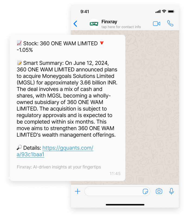Tap the back arrow in chat header
This screenshot has height=217, width=186.
(75, 24)
